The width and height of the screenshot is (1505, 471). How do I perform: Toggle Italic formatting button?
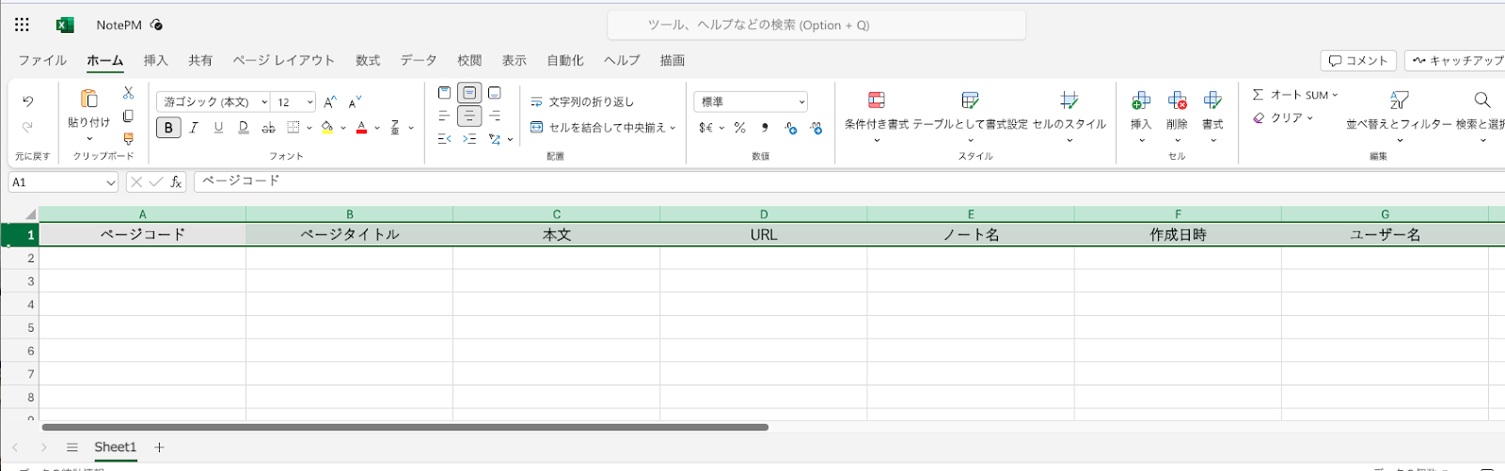pos(194,128)
